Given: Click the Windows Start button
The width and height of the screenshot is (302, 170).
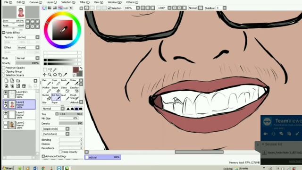Looking at the screenshot, I should (8, 168).
